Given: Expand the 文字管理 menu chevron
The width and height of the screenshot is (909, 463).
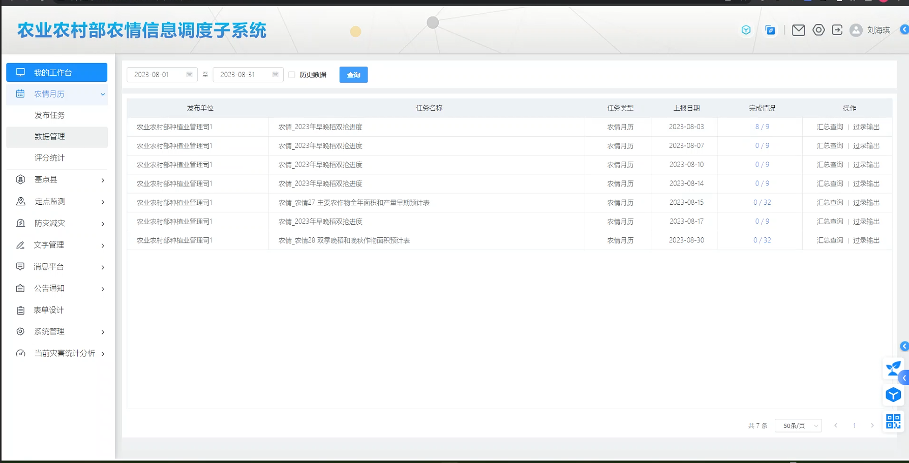Looking at the screenshot, I should pyautogui.click(x=103, y=245).
